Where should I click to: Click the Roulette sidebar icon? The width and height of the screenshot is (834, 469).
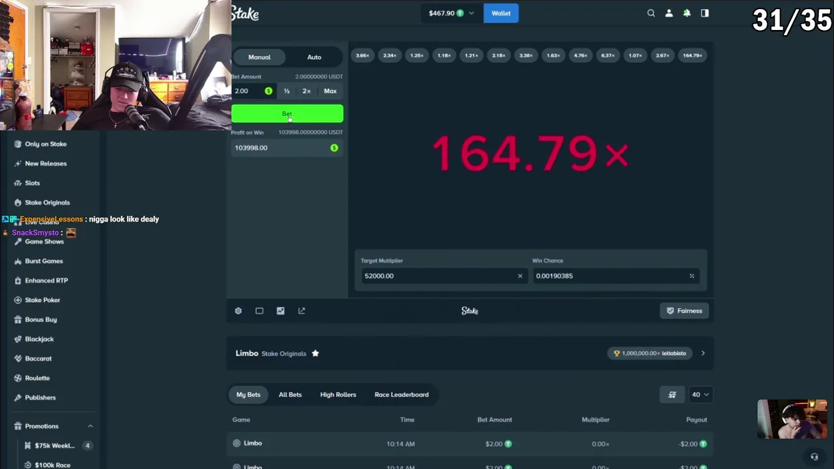[x=18, y=378]
